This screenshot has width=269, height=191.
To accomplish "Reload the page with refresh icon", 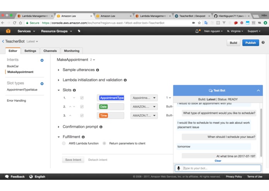I will (15, 23).
